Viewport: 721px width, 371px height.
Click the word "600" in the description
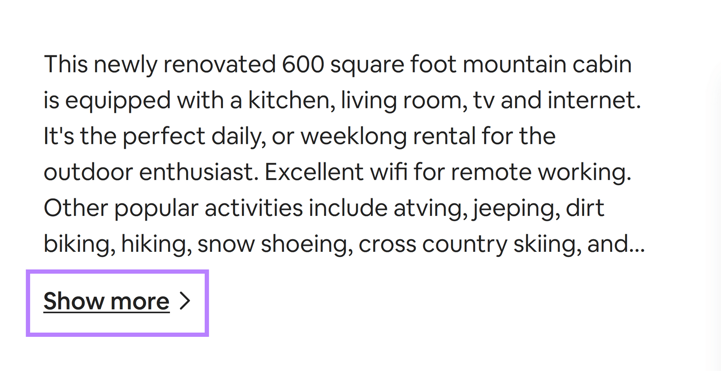[x=303, y=64]
